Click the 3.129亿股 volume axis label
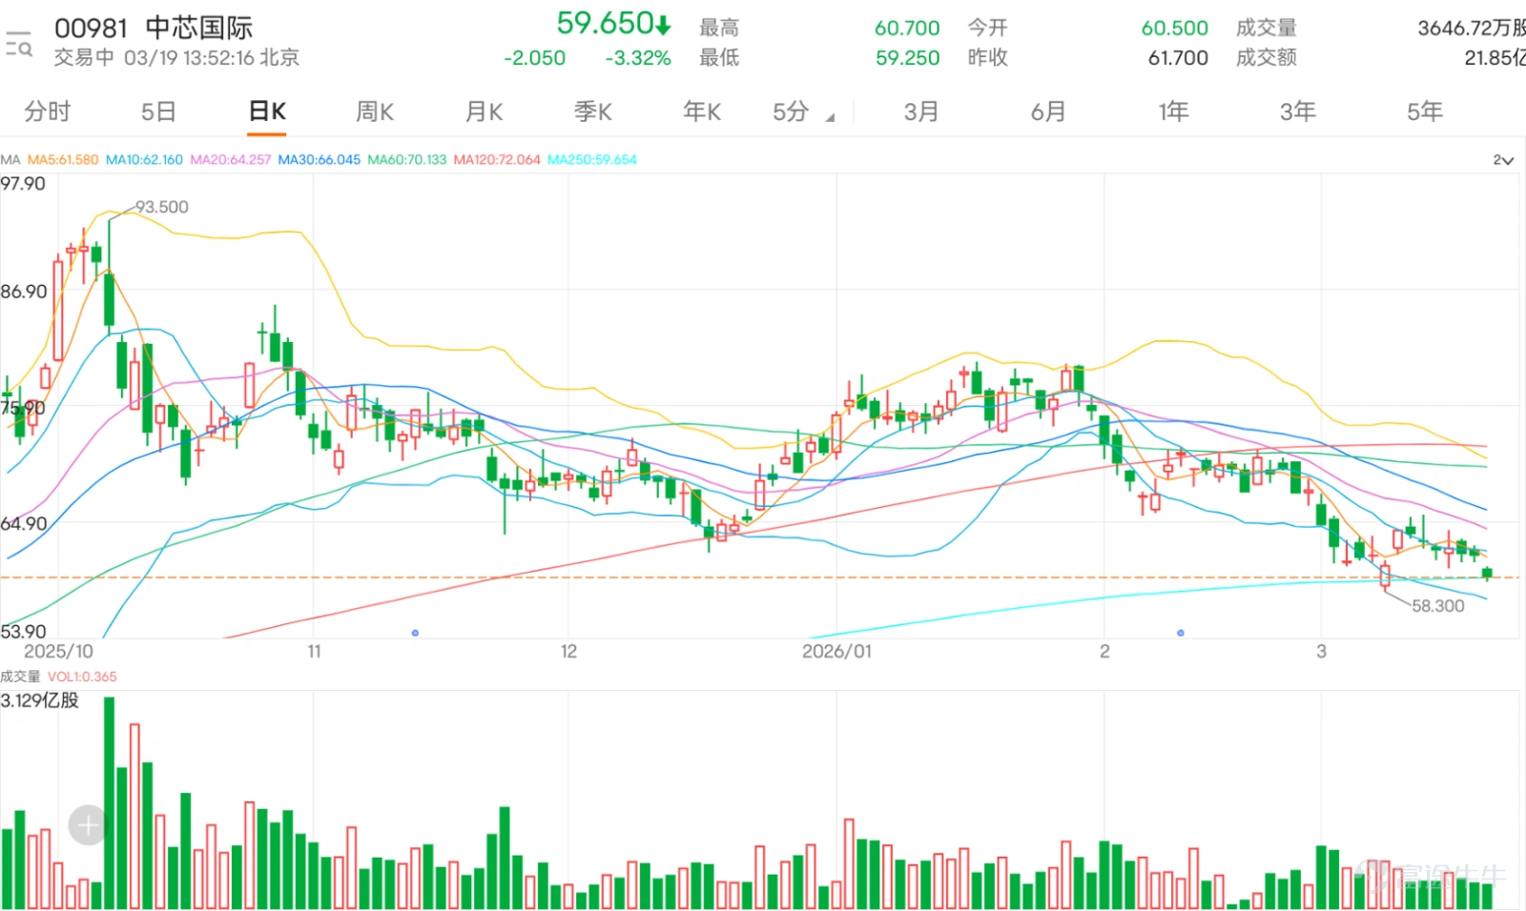Image resolution: width=1526 pixels, height=911 pixels. coord(40,700)
